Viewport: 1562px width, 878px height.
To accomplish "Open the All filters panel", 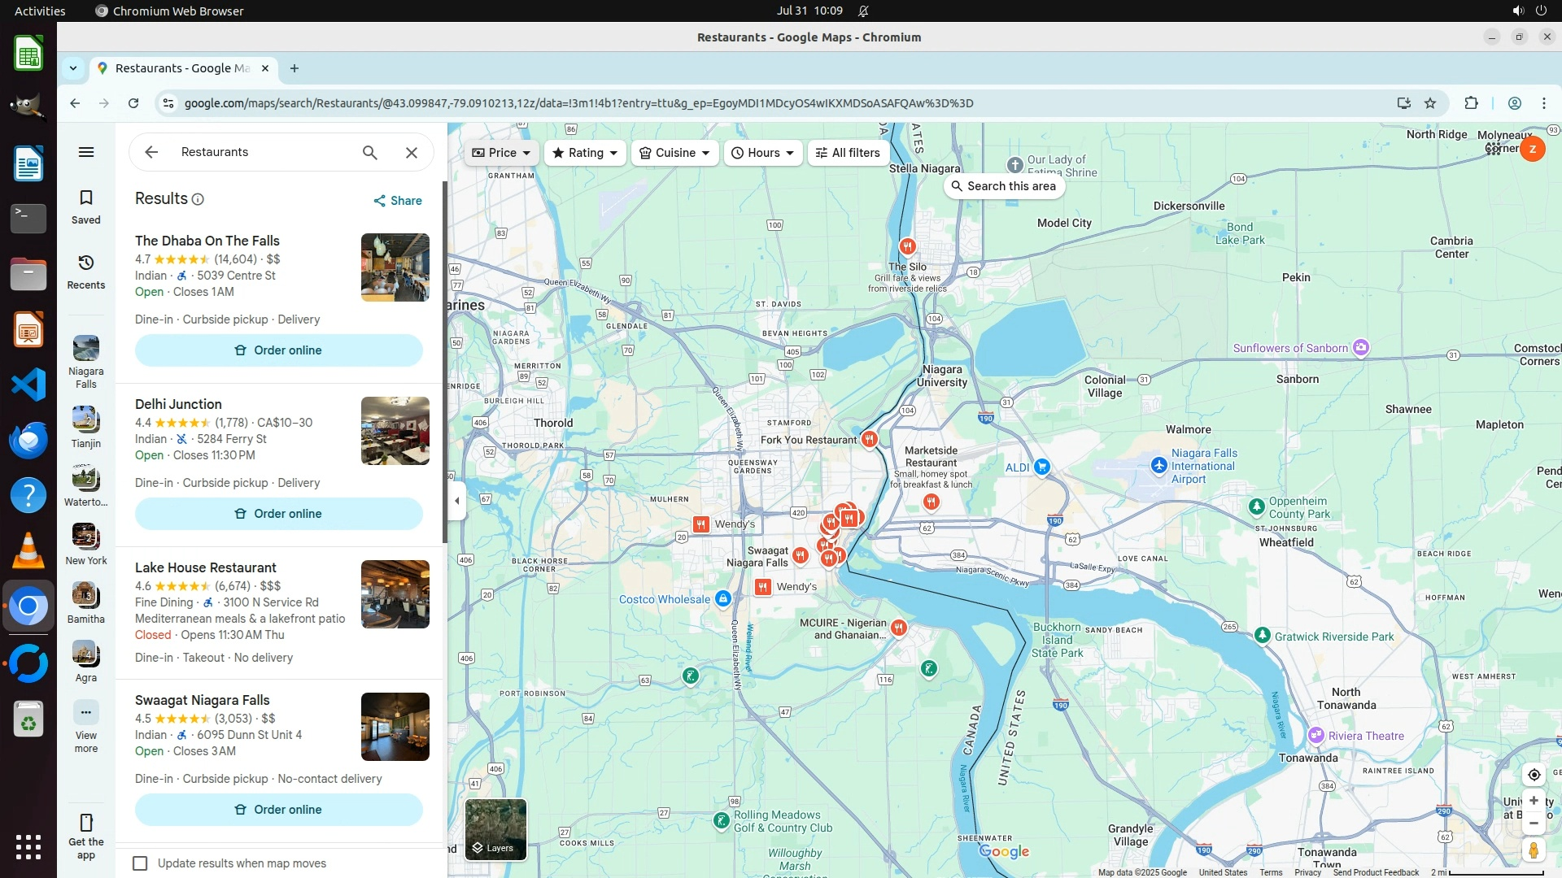I will coord(848,153).
